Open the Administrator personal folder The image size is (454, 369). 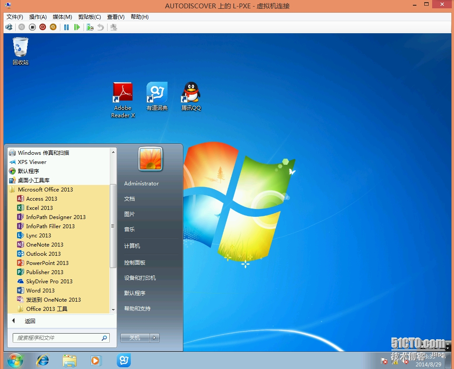pyautogui.click(x=141, y=184)
